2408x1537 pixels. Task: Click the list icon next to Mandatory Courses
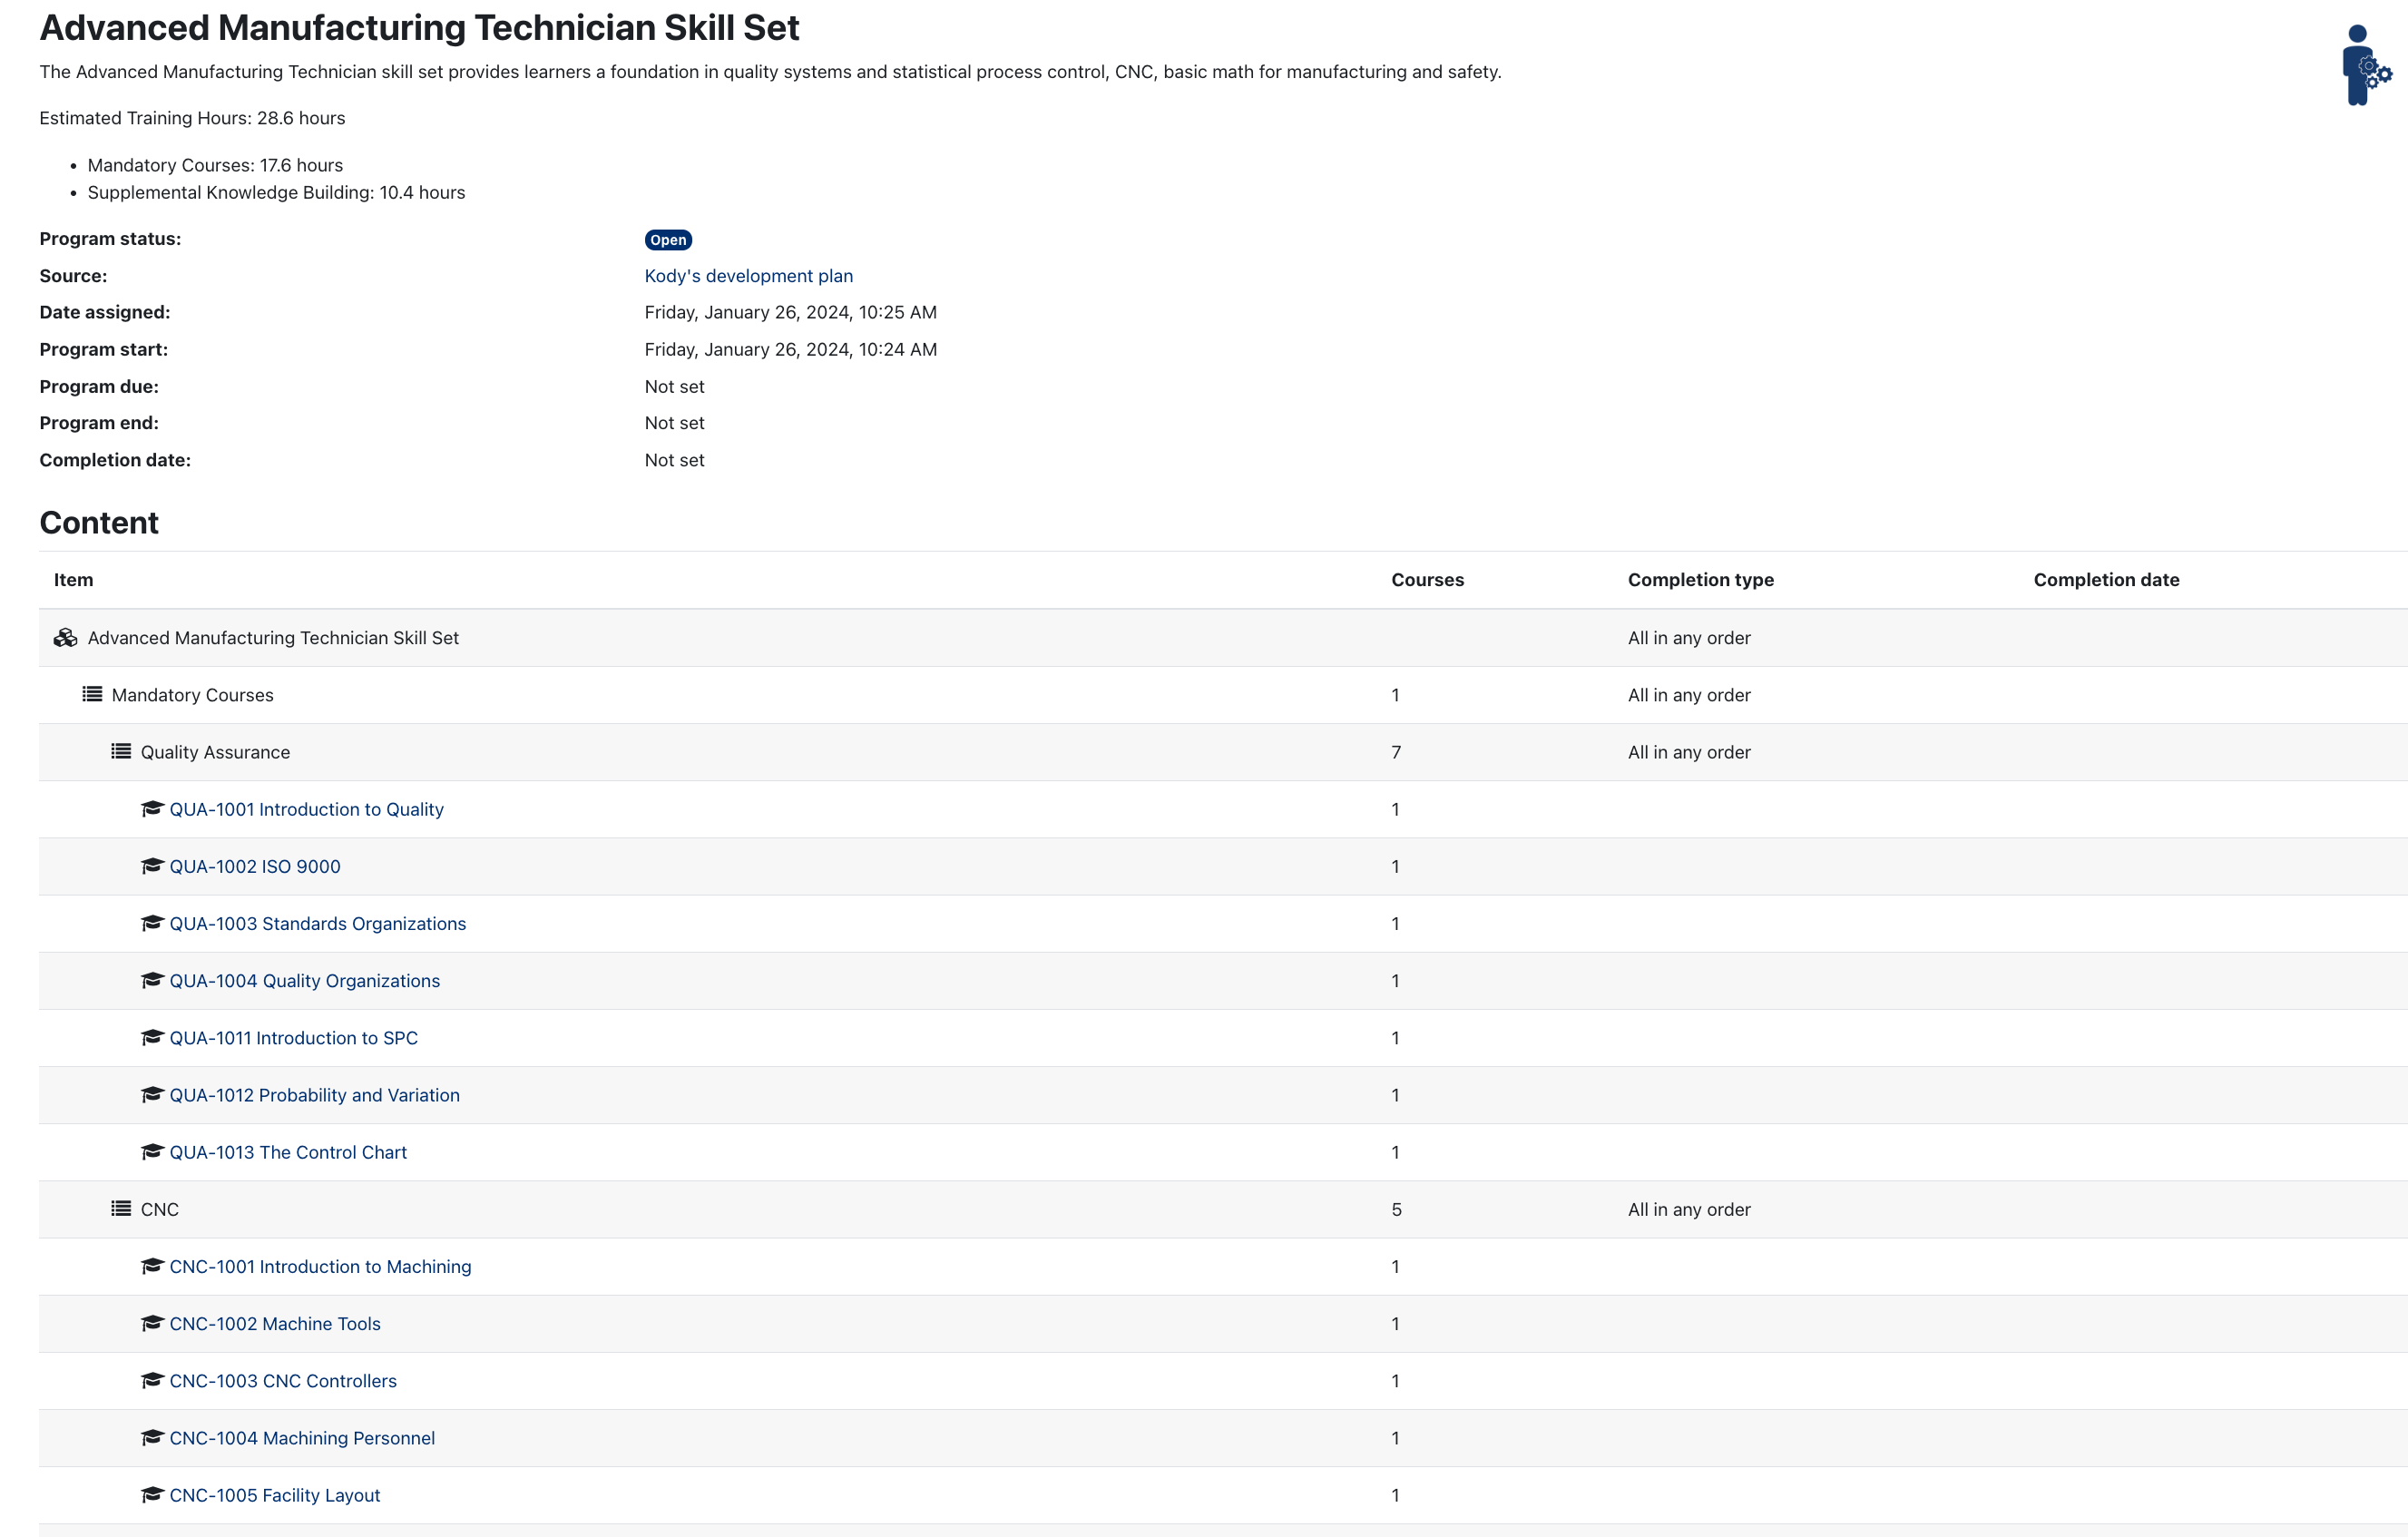point(92,694)
